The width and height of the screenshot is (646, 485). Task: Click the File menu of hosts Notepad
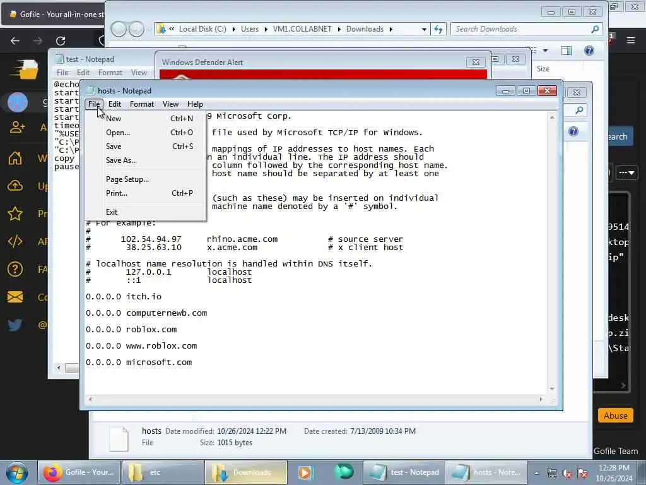pos(94,104)
